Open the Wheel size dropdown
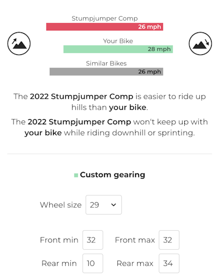 point(103,205)
